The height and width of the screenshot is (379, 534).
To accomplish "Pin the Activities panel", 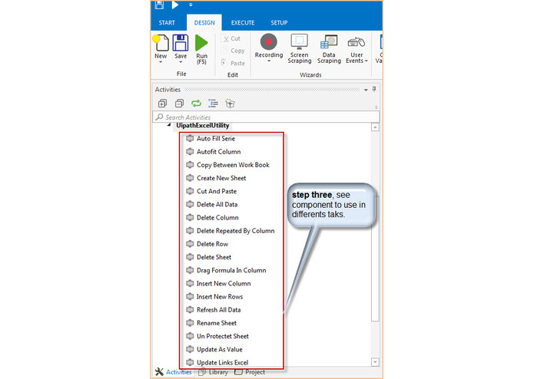I will [374, 89].
